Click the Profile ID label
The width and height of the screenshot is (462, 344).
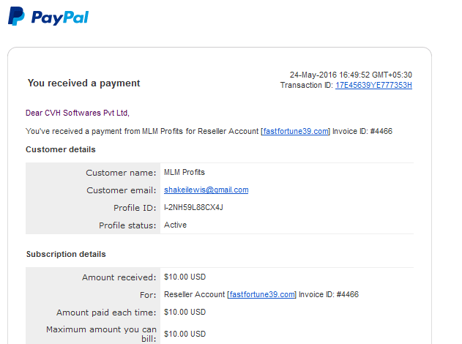[x=135, y=208]
